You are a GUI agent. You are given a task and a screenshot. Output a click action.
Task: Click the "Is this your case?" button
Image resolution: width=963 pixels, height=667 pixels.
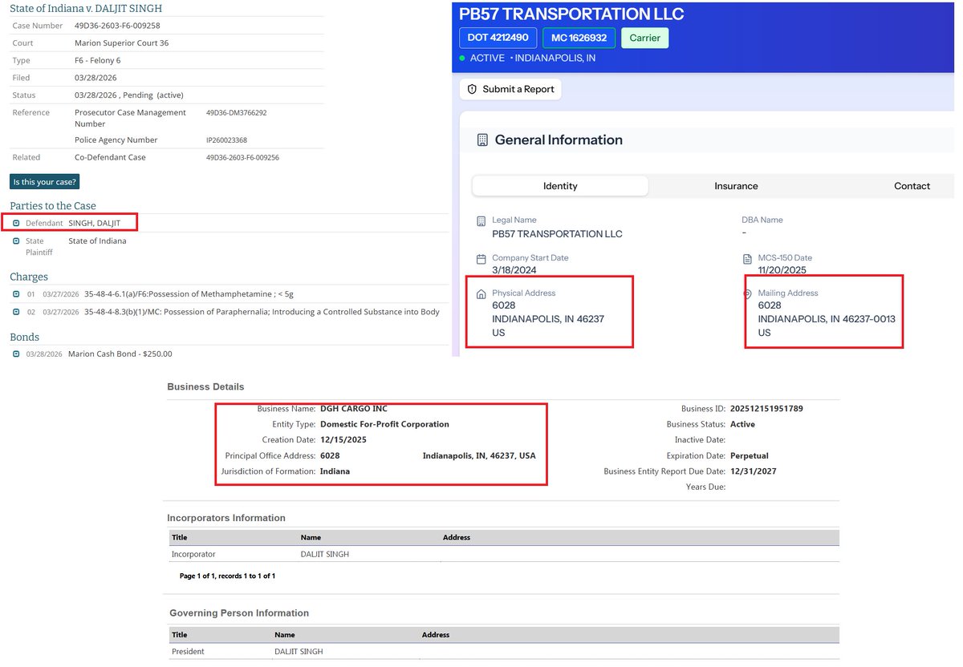pos(45,181)
